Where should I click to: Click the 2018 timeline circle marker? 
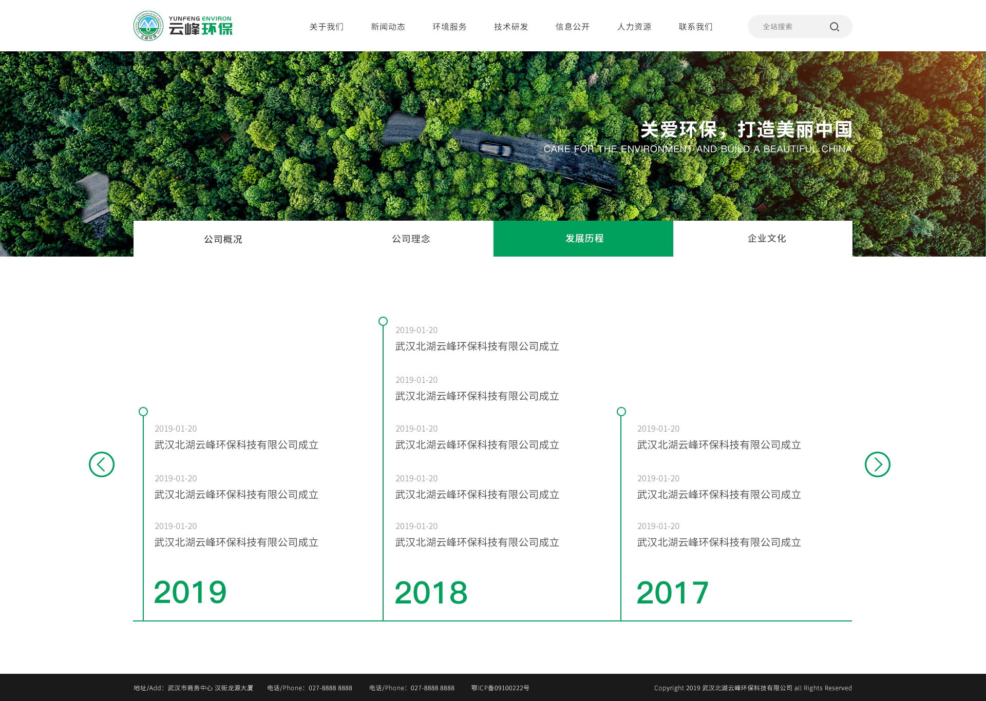[383, 321]
